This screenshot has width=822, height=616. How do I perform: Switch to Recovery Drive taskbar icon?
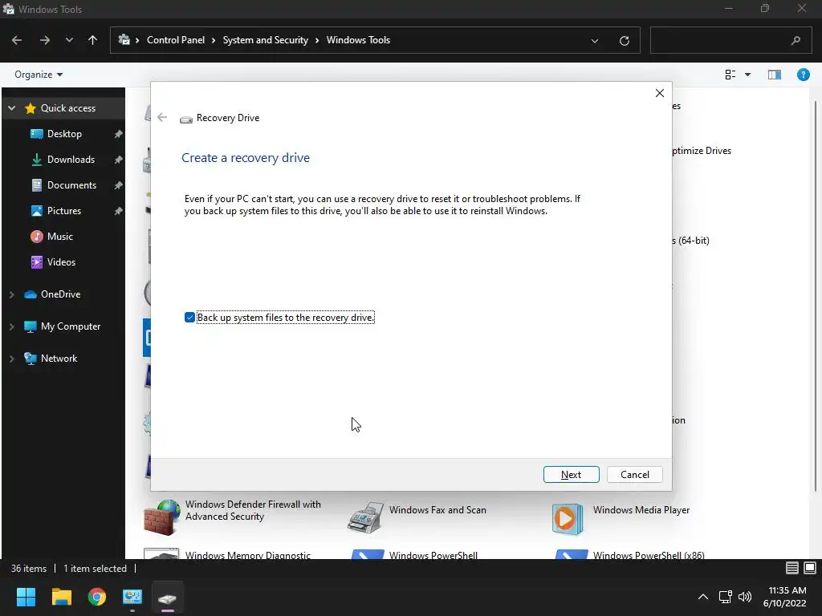click(168, 597)
